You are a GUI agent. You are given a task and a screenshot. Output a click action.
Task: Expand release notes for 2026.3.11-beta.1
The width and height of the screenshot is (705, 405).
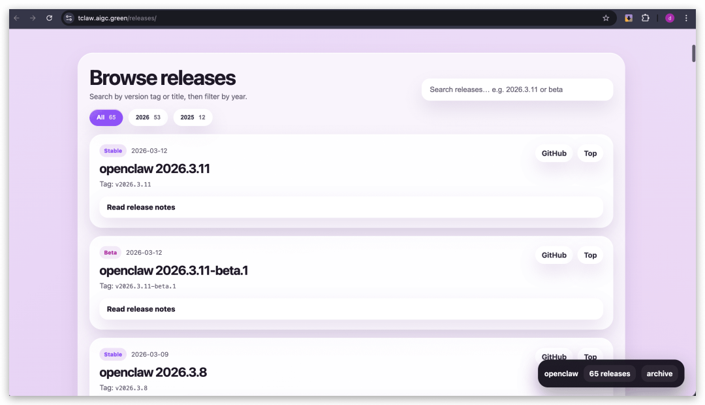pos(351,309)
